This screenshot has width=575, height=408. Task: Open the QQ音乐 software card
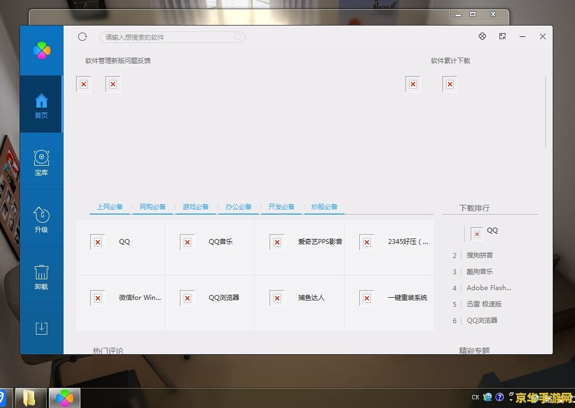209,247
